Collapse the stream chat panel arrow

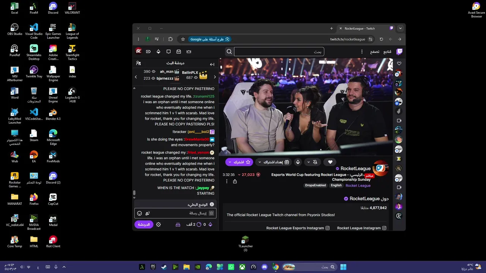(x=212, y=64)
